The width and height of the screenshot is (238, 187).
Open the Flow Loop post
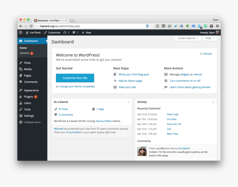173,114
